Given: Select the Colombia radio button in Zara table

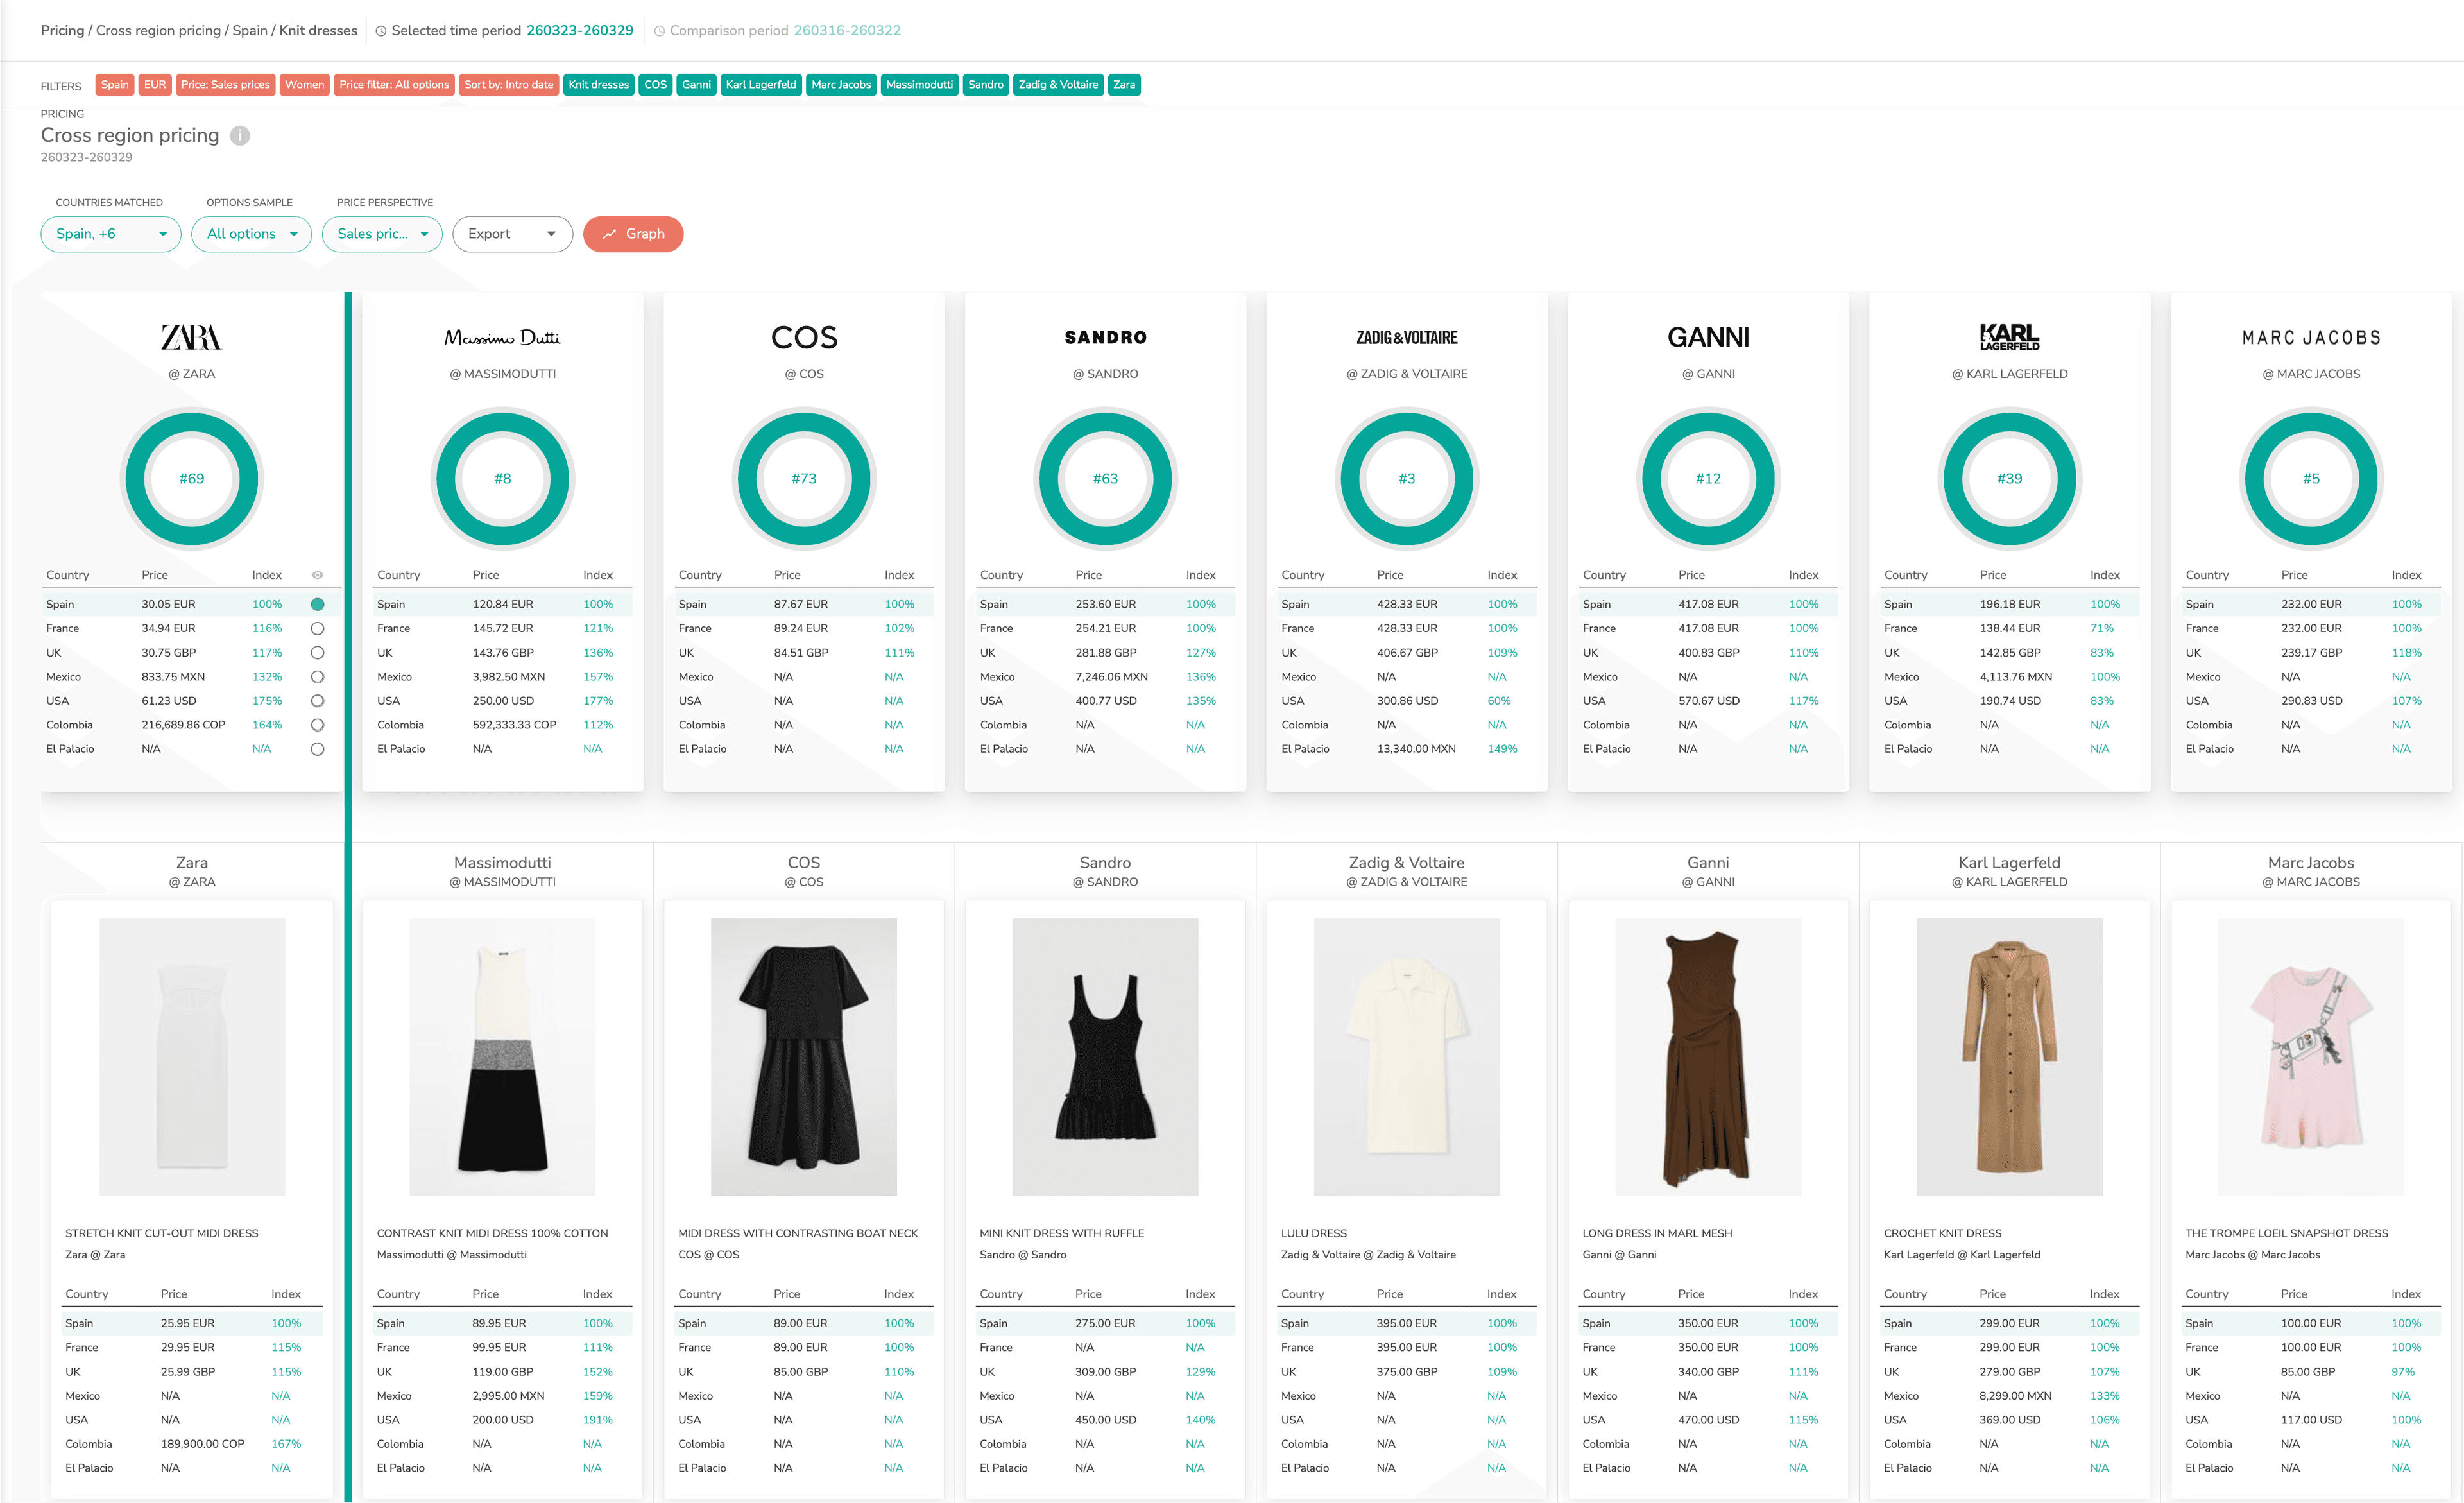Looking at the screenshot, I should 317,725.
